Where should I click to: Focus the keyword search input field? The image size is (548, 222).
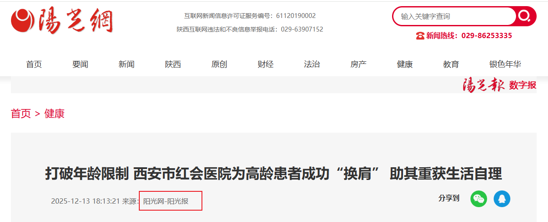(x=454, y=16)
